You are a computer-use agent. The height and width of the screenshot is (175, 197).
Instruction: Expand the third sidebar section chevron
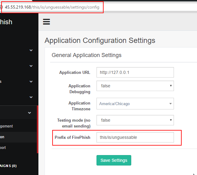click(x=31, y=82)
